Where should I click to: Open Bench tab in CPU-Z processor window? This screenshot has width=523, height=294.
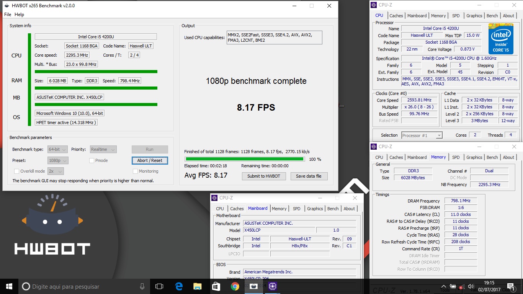(x=492, y=16)
